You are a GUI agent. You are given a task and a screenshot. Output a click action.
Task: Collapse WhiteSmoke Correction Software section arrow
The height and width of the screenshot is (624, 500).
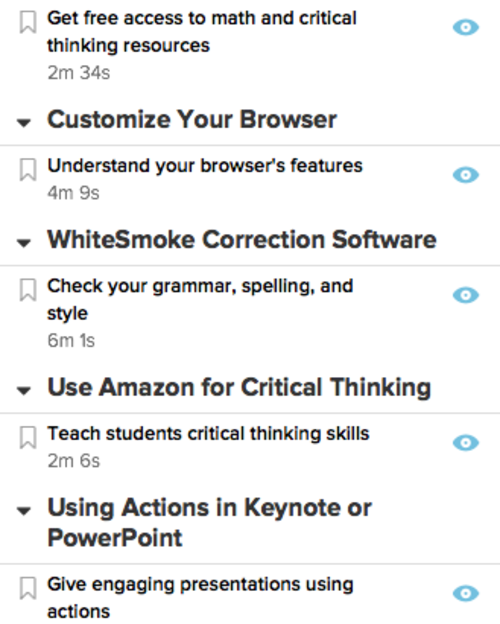tap(24, 243)
